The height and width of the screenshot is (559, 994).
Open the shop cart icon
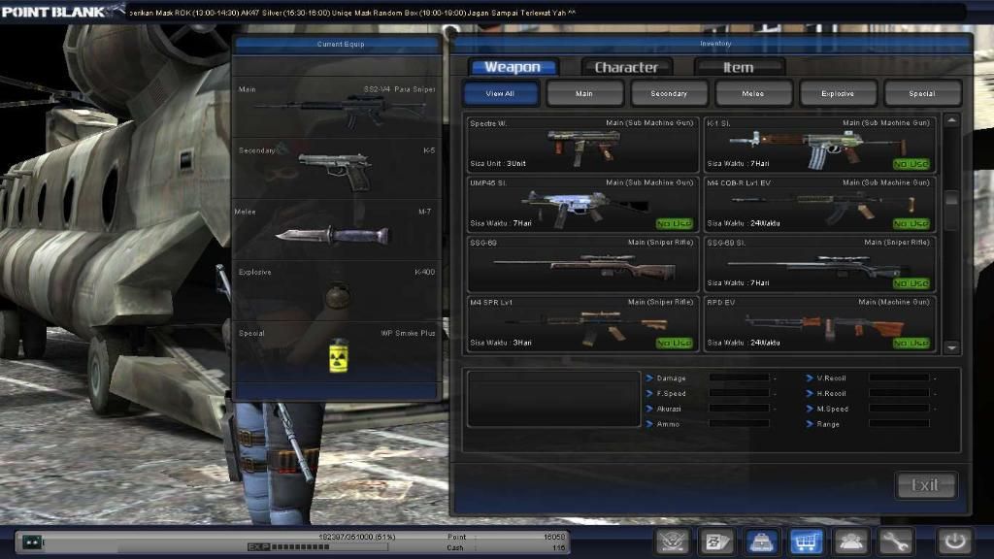click(x=806, y=542)
